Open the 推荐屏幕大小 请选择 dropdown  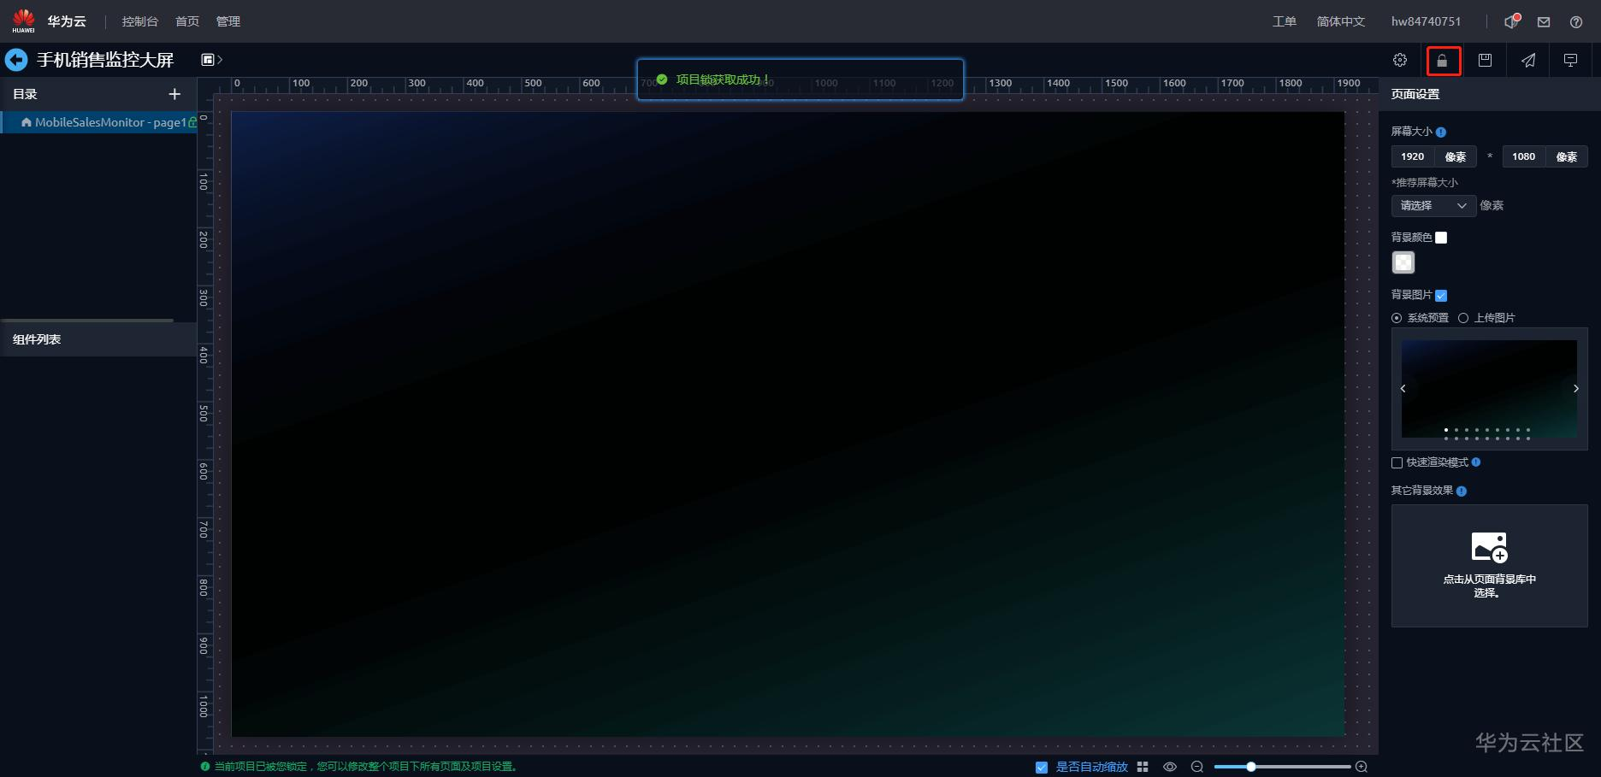point(1433,206)
